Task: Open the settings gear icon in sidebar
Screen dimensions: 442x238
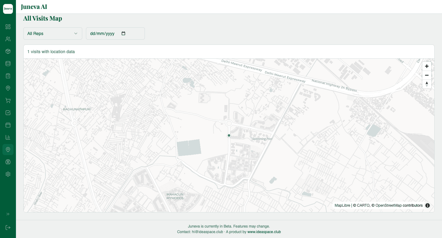Action: pos(8,174)
